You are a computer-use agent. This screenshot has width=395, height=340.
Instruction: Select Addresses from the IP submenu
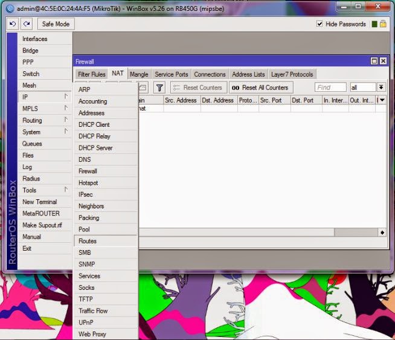pyautogui.click(x=106, y=113)
